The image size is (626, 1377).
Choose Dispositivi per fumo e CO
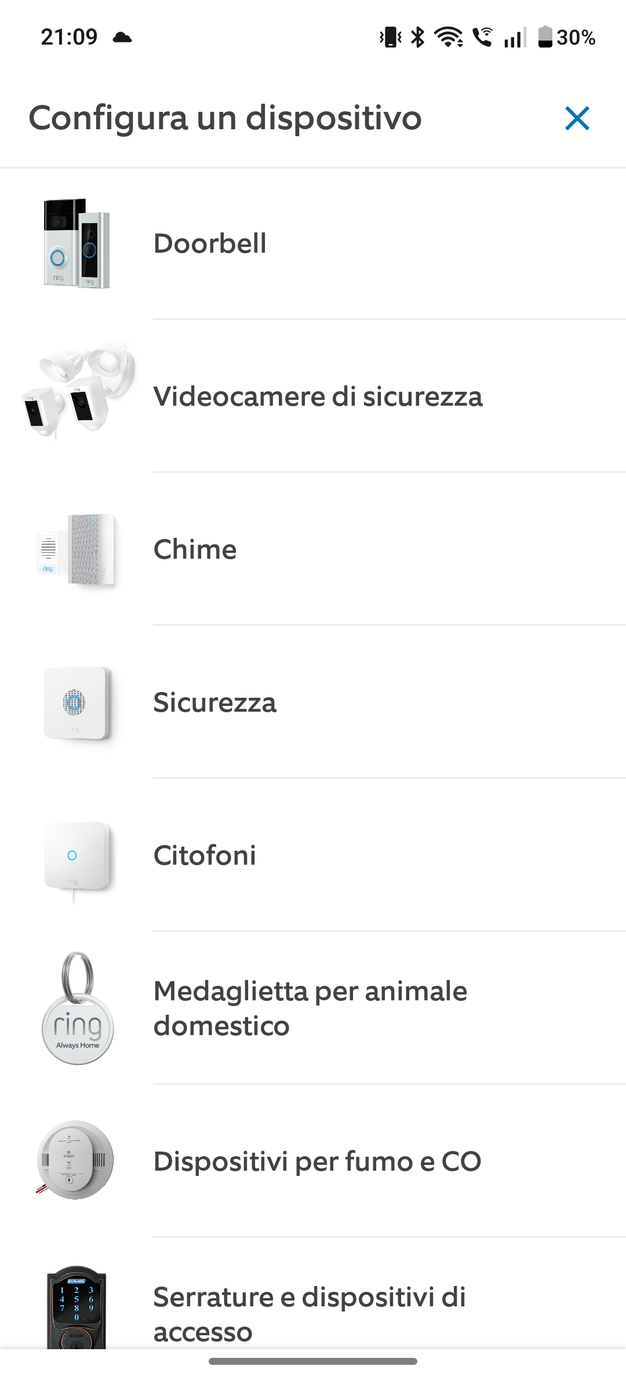point(317,1161)
